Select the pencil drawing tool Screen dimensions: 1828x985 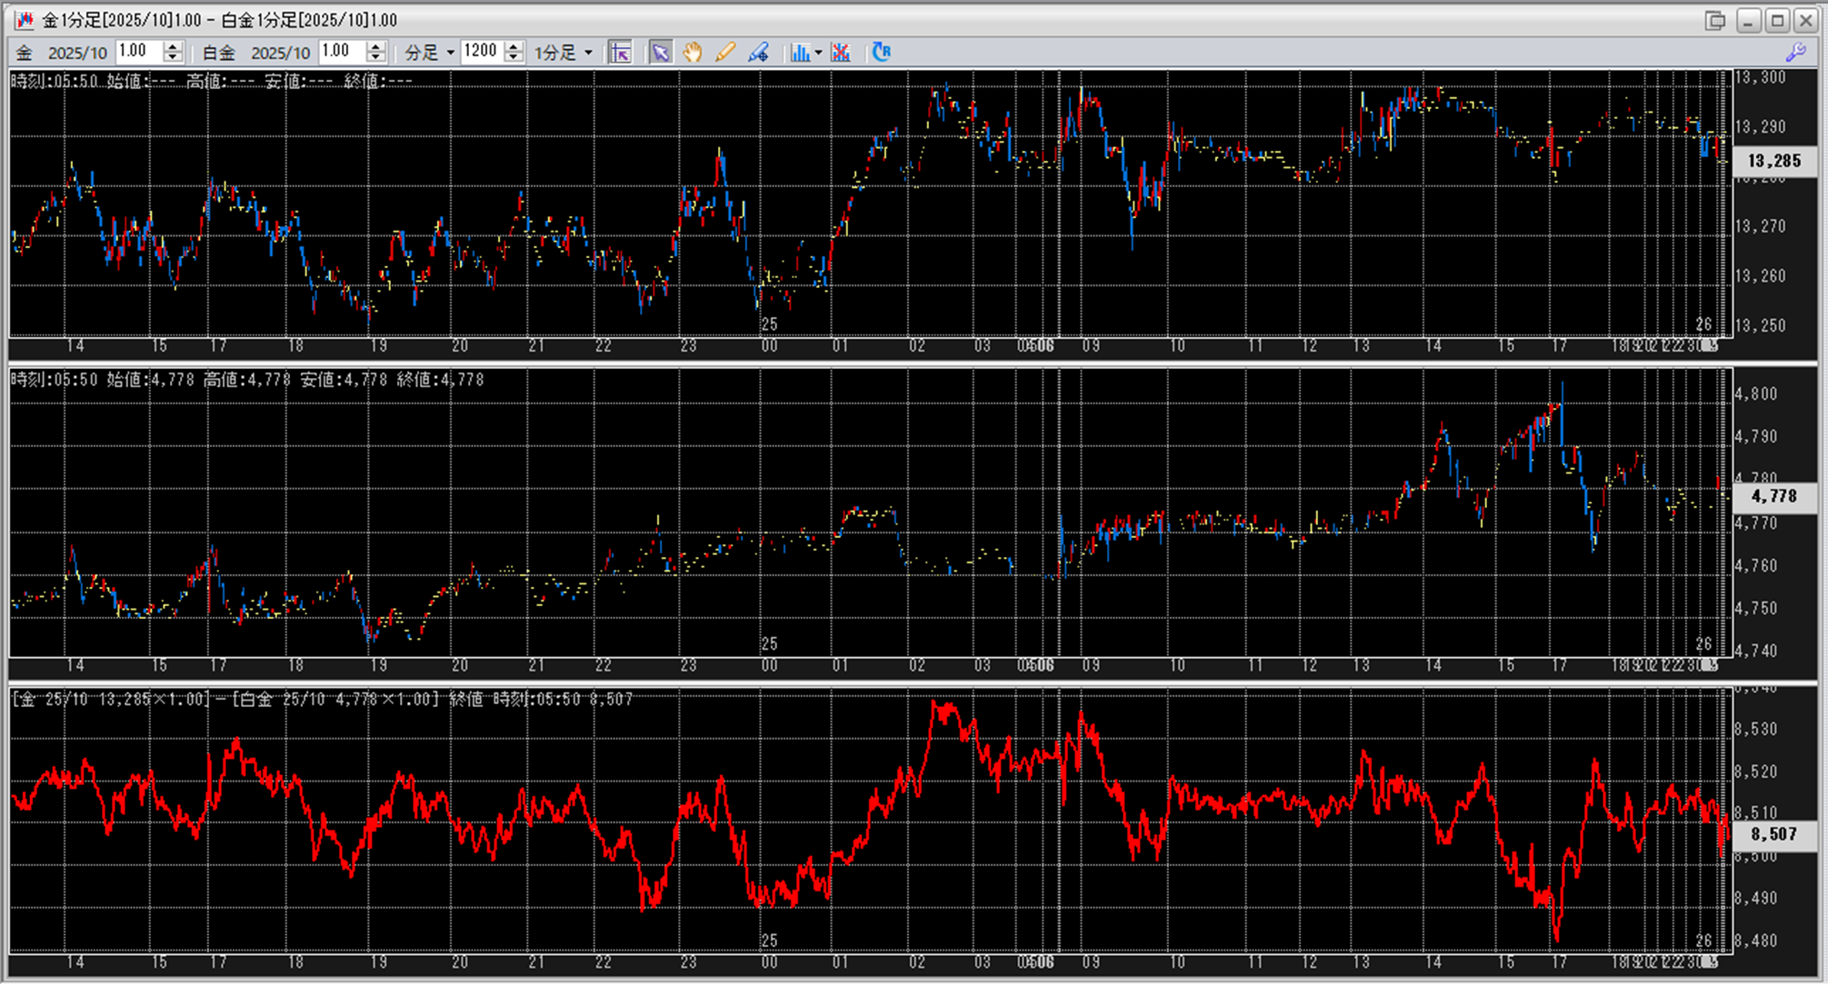tap(724, 53)
